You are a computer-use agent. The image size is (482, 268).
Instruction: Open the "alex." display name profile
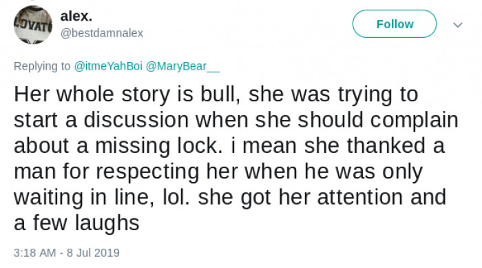click(x=76, y=16)
